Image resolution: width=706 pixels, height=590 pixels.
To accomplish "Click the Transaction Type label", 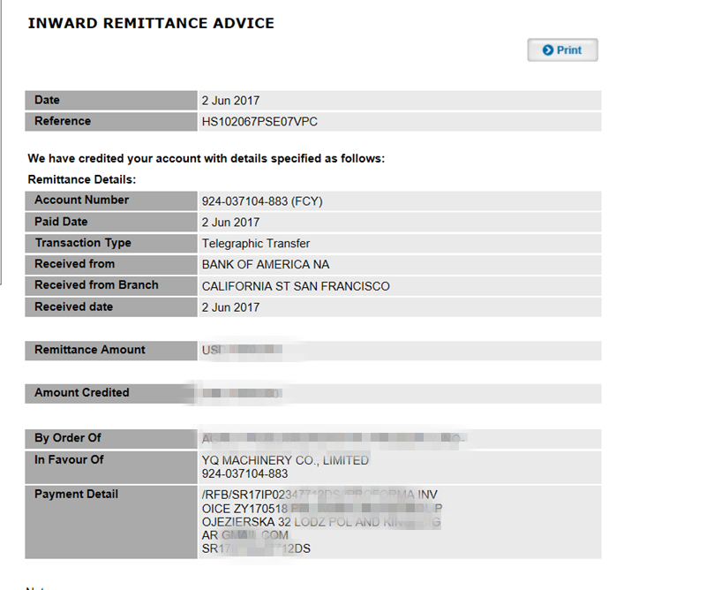I will pos(83,243).
